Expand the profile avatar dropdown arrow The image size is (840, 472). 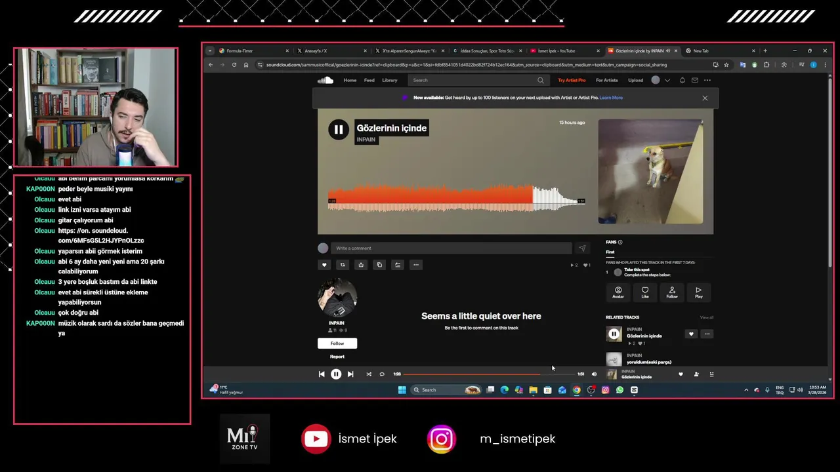tap(667, 80)
